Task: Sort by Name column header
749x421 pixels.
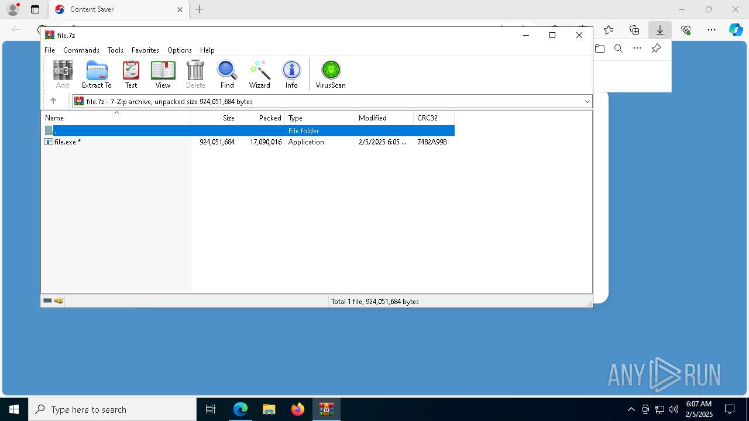Action: tap(116, 118)
